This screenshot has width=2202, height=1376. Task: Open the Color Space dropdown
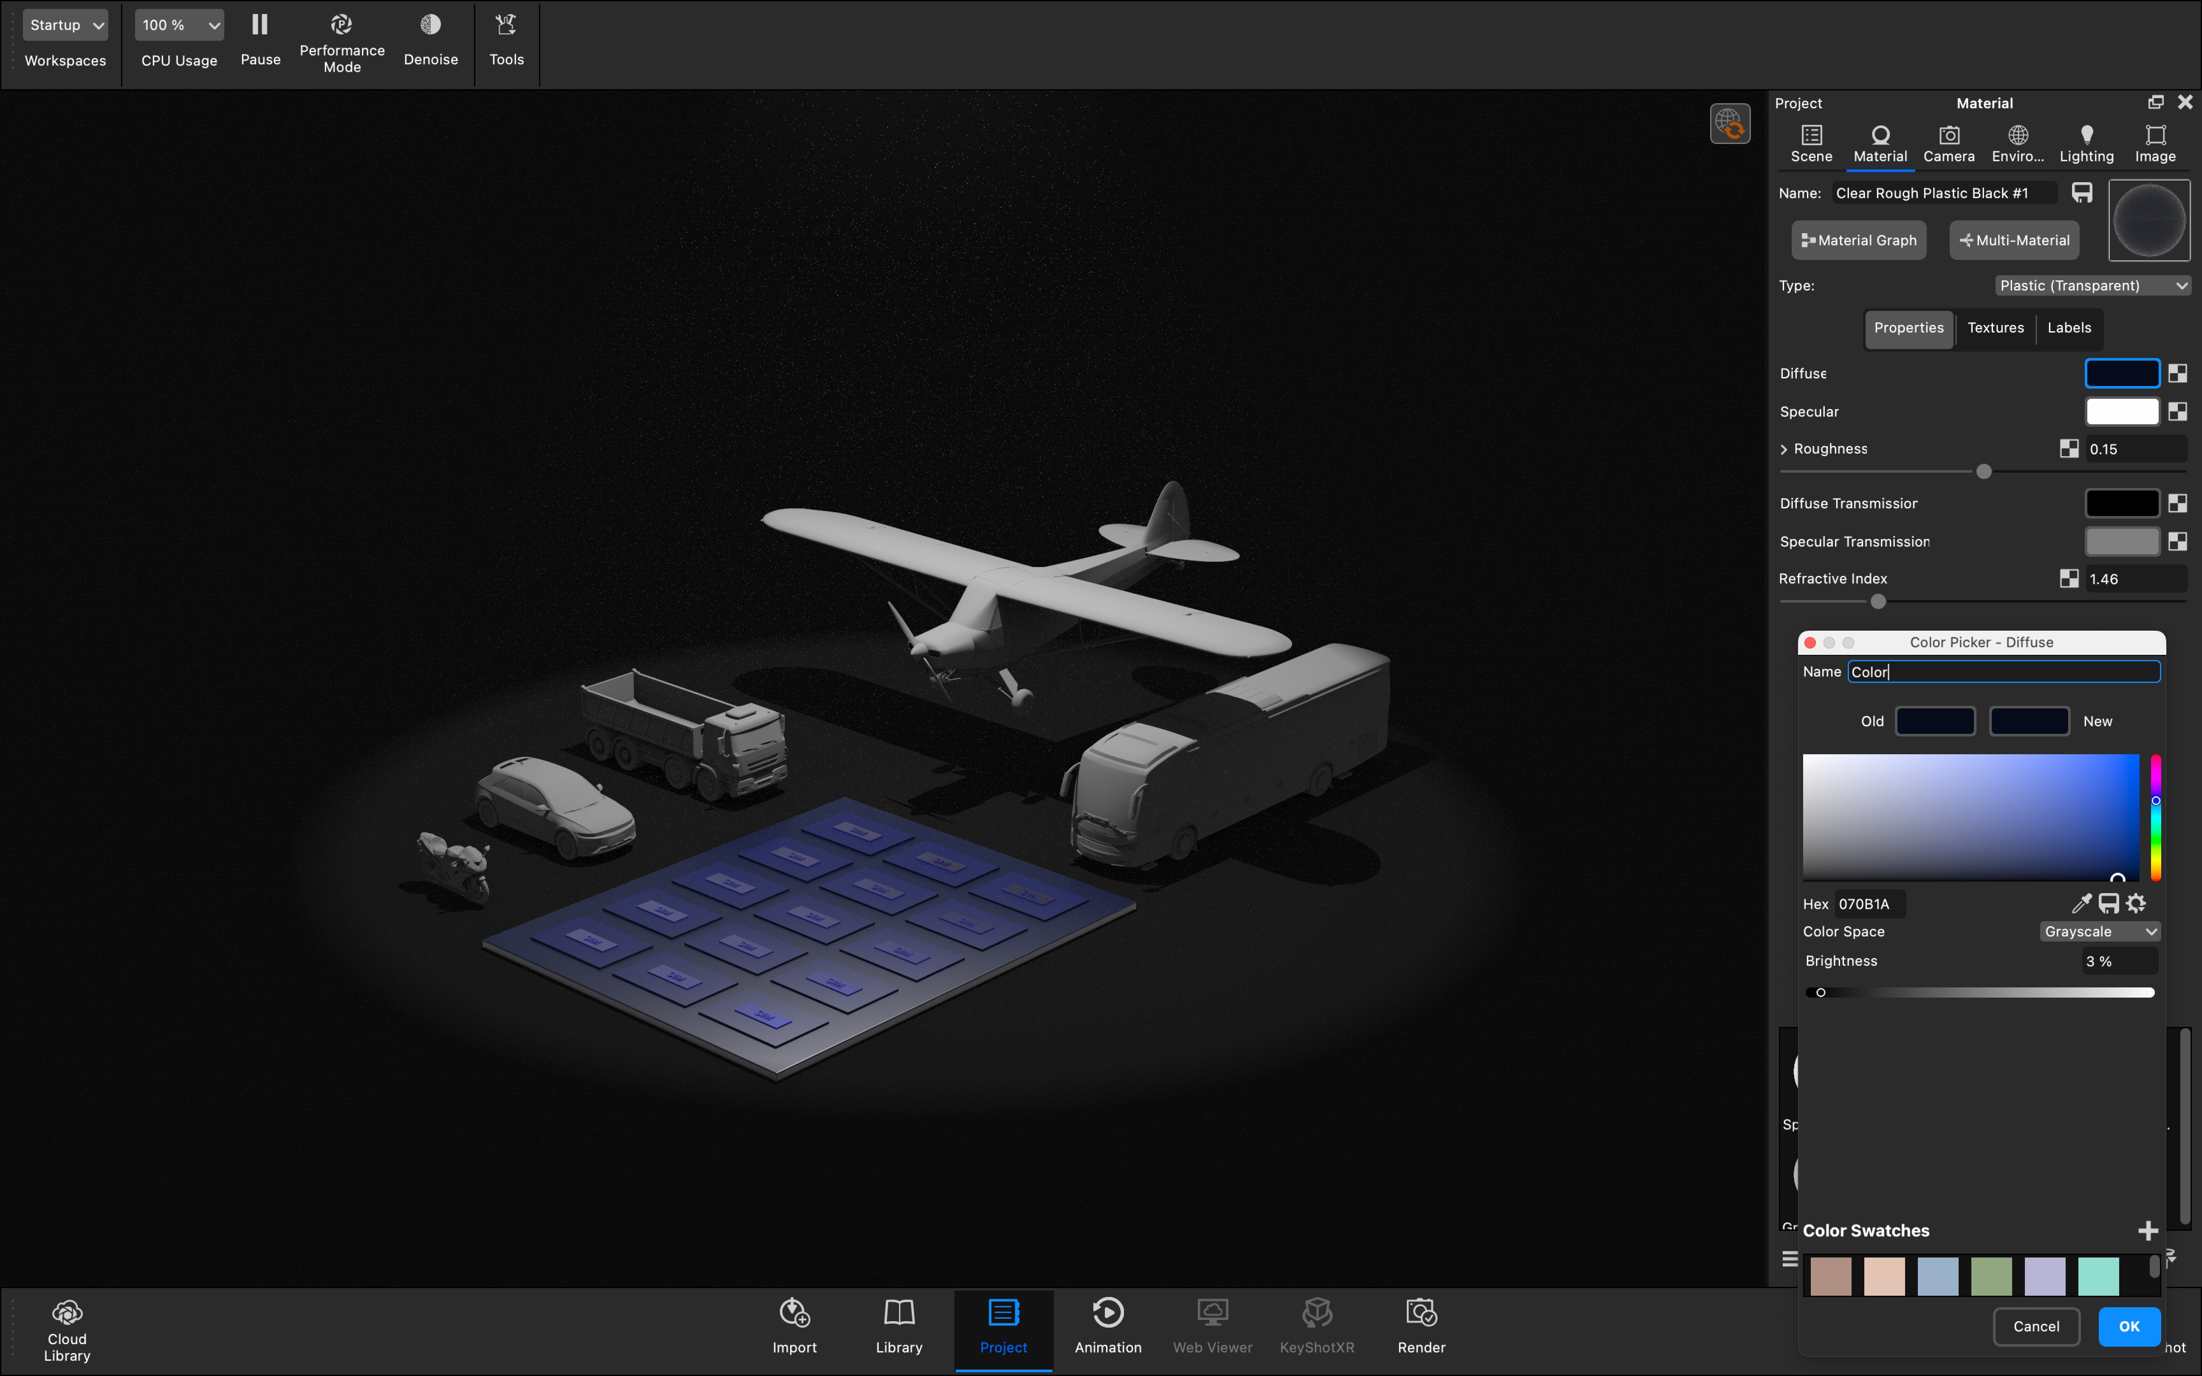pyautogui.click(x=2099, y=931)
